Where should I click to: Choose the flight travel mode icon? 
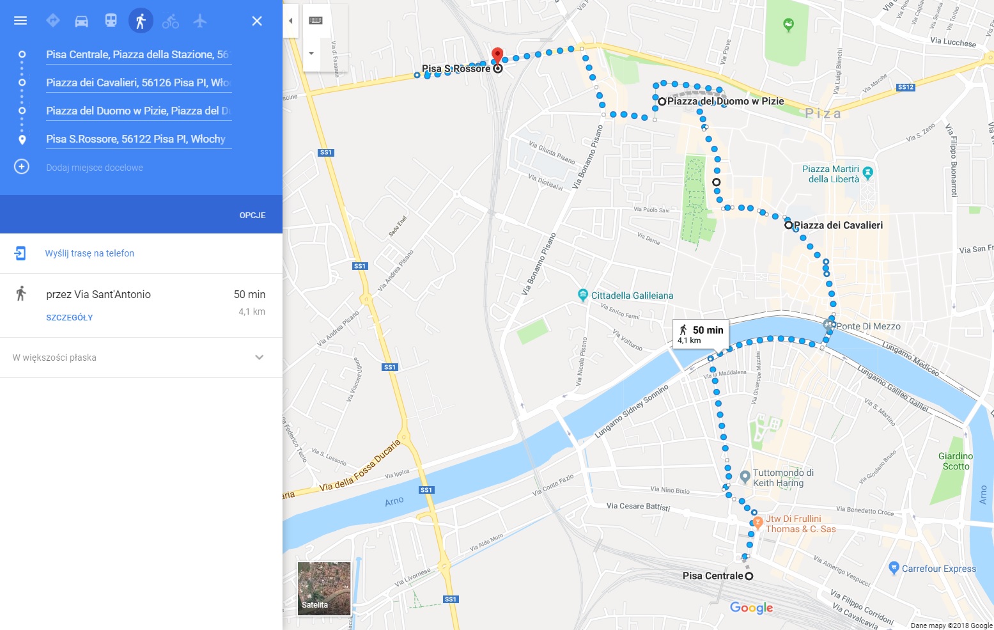200,20
